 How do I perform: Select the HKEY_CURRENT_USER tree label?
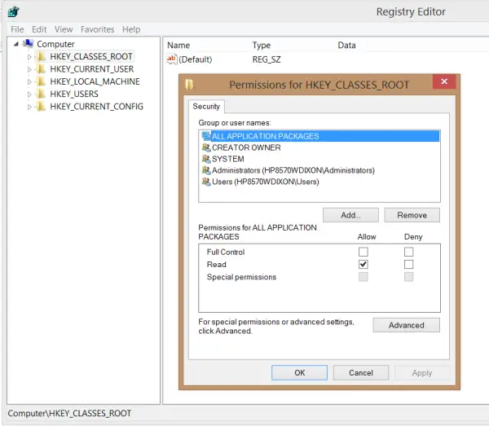[x=91, y=69]
